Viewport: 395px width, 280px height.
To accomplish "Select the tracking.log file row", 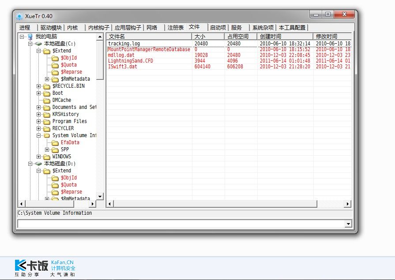I will (x=229, y=44).
